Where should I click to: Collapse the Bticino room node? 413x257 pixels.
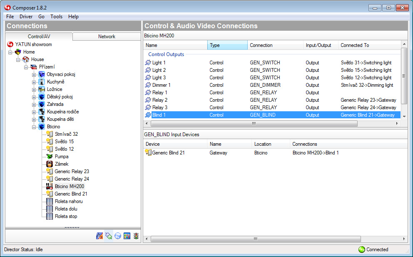click(34, 127)
